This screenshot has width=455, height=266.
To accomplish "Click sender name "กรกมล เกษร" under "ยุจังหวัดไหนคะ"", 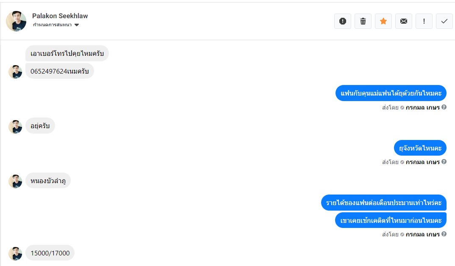I will [422, 162].
